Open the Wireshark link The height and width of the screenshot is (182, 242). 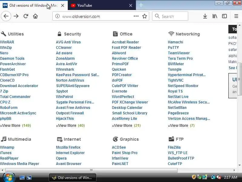(x=65, y=69)
